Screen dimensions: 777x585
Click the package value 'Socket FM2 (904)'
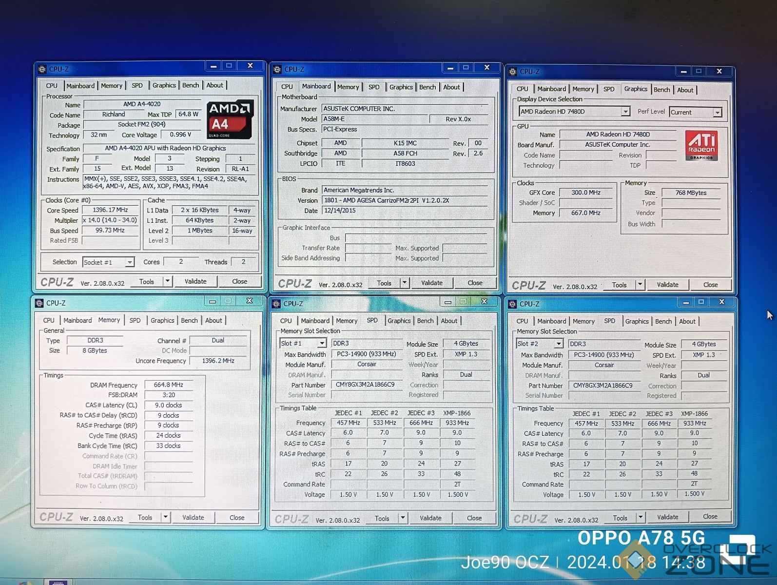click(142, 125)
